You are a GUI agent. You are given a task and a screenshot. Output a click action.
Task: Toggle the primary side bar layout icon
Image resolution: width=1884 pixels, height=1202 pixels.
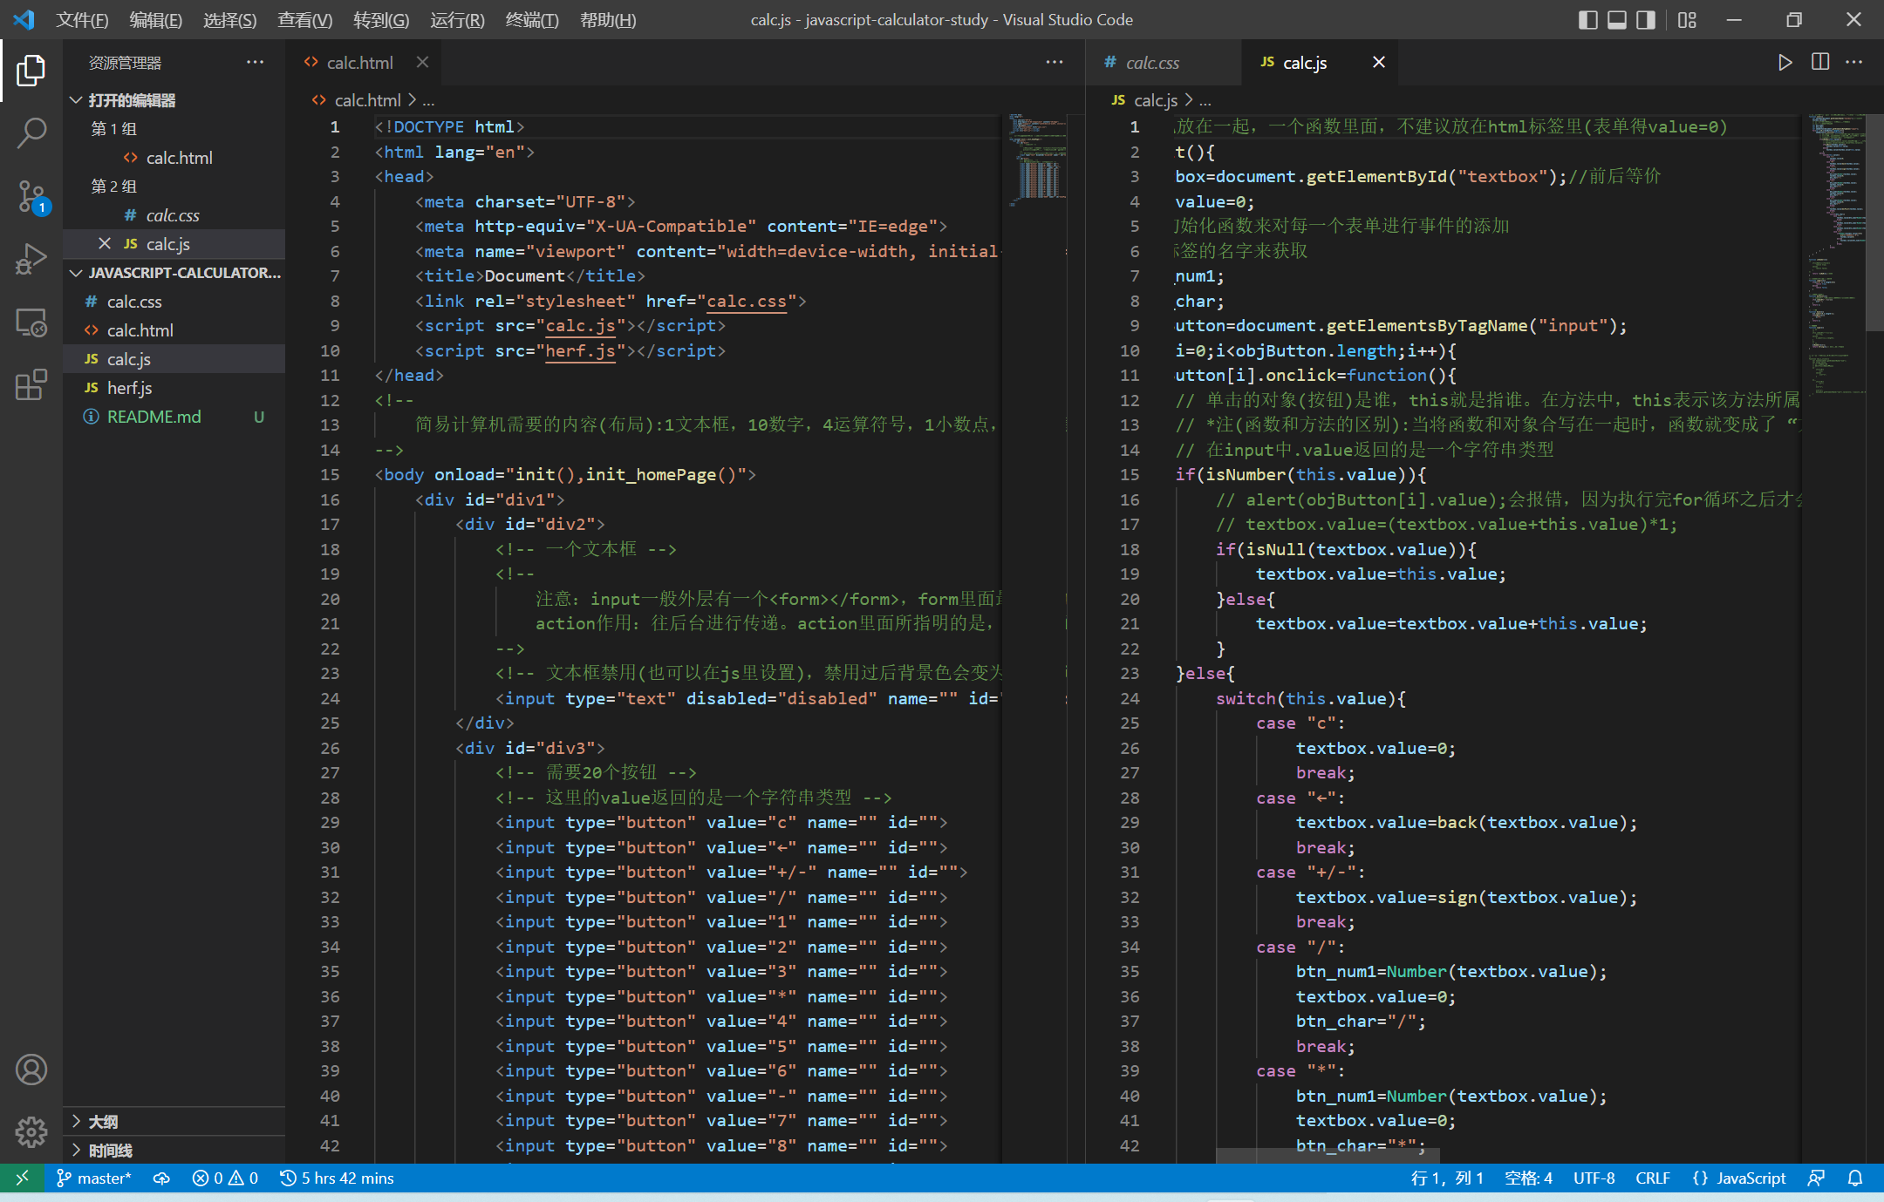[1588, 20]
